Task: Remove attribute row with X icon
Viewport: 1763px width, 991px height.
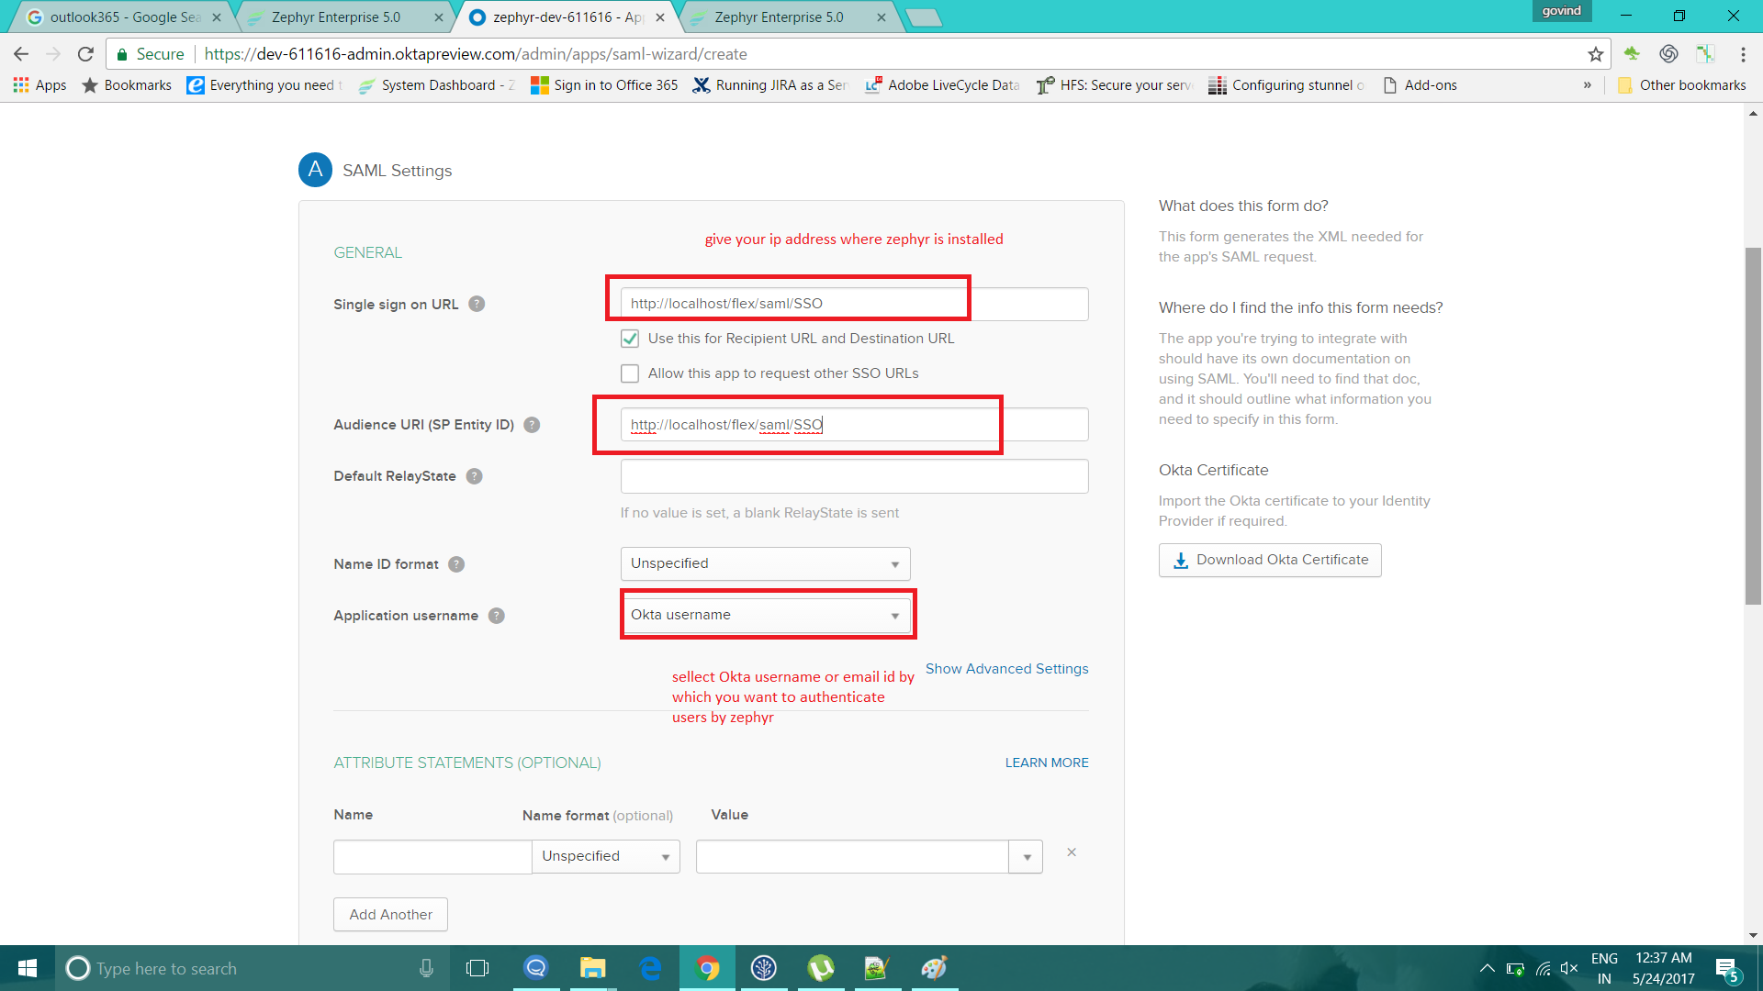Action: [x=1072, y=852]
